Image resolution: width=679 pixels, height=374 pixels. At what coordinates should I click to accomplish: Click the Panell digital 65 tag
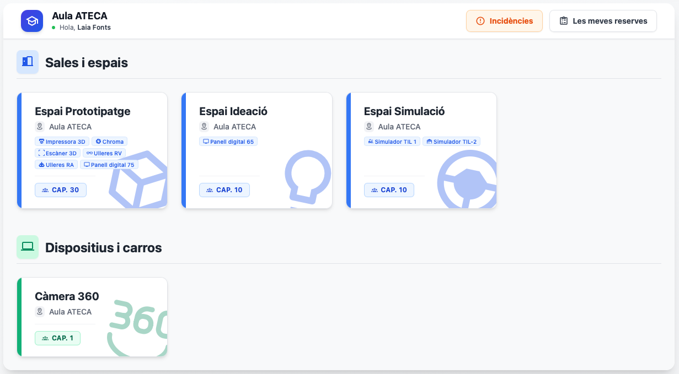coord(228,142)
